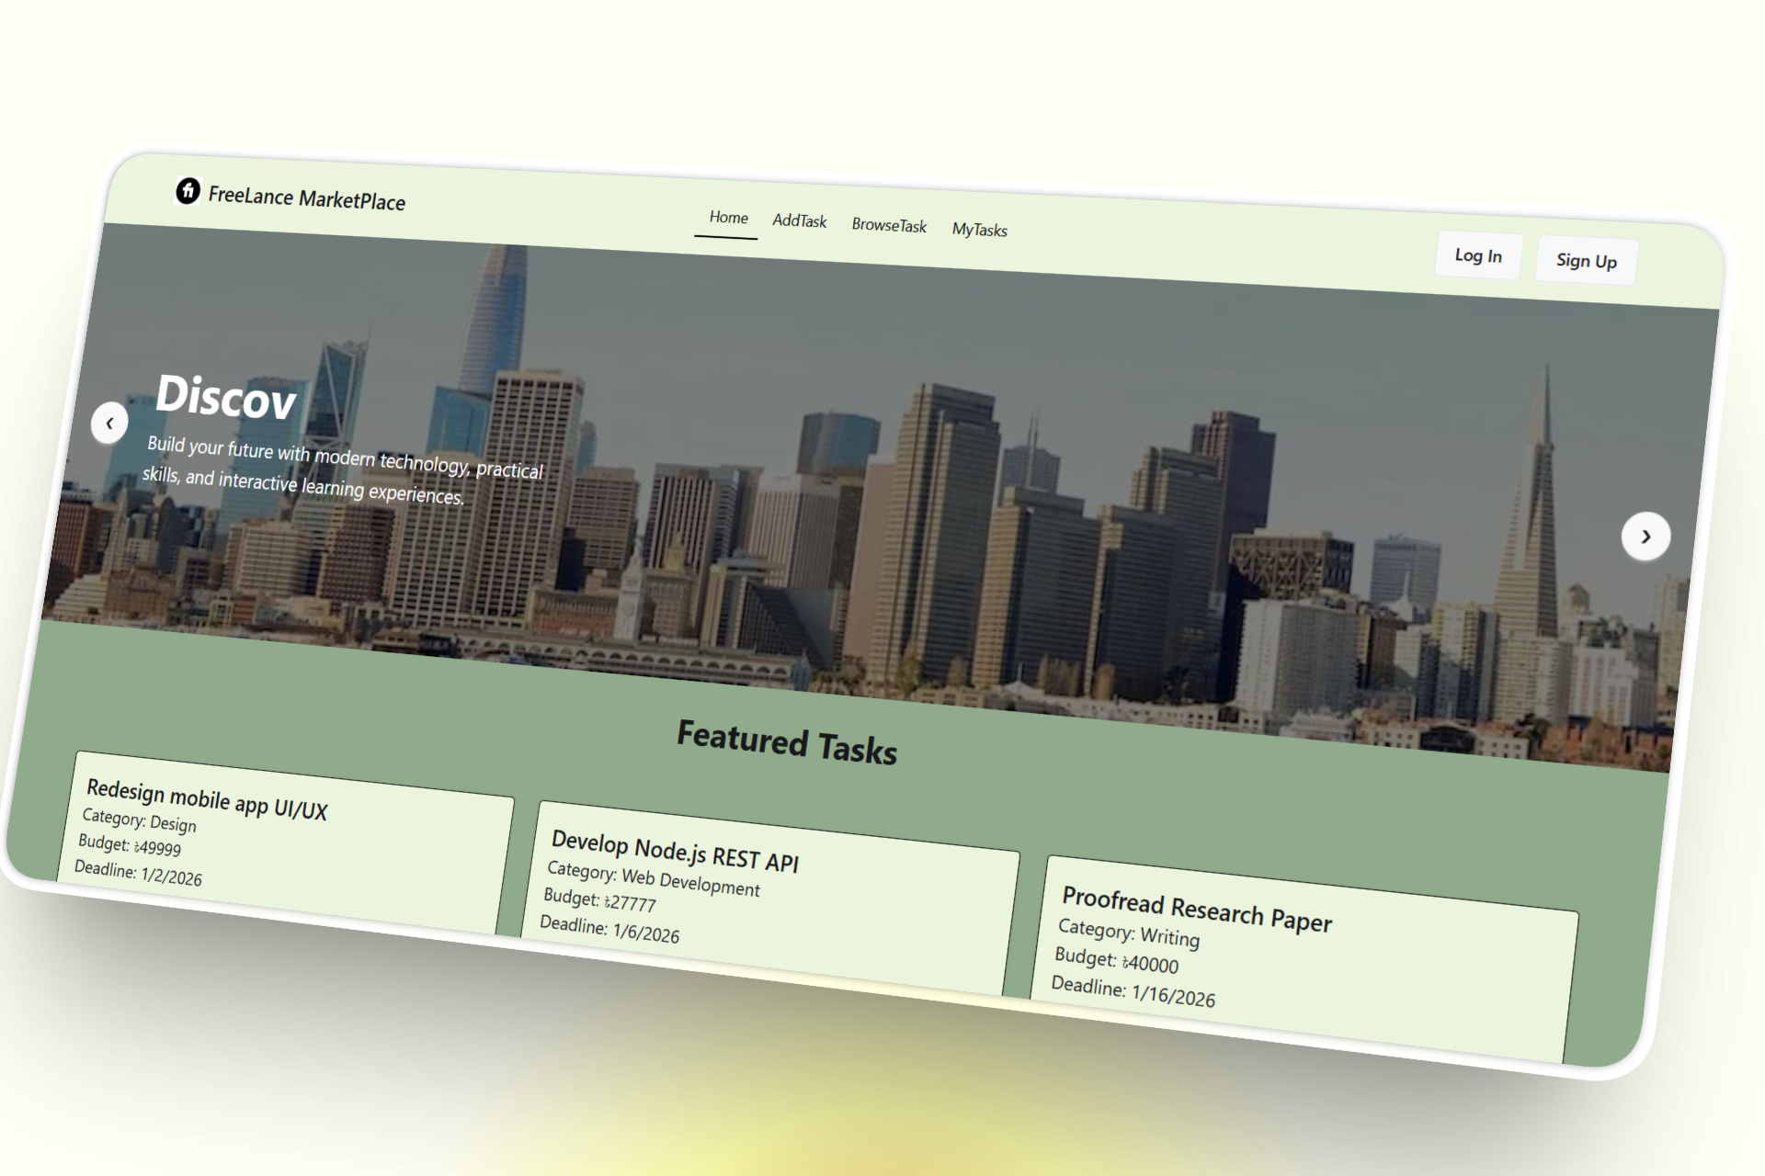Image resolution: width=1765 pixels, height=1176 pixels.
Task: Click the Sign Up button
Action: pos(1587,261)
